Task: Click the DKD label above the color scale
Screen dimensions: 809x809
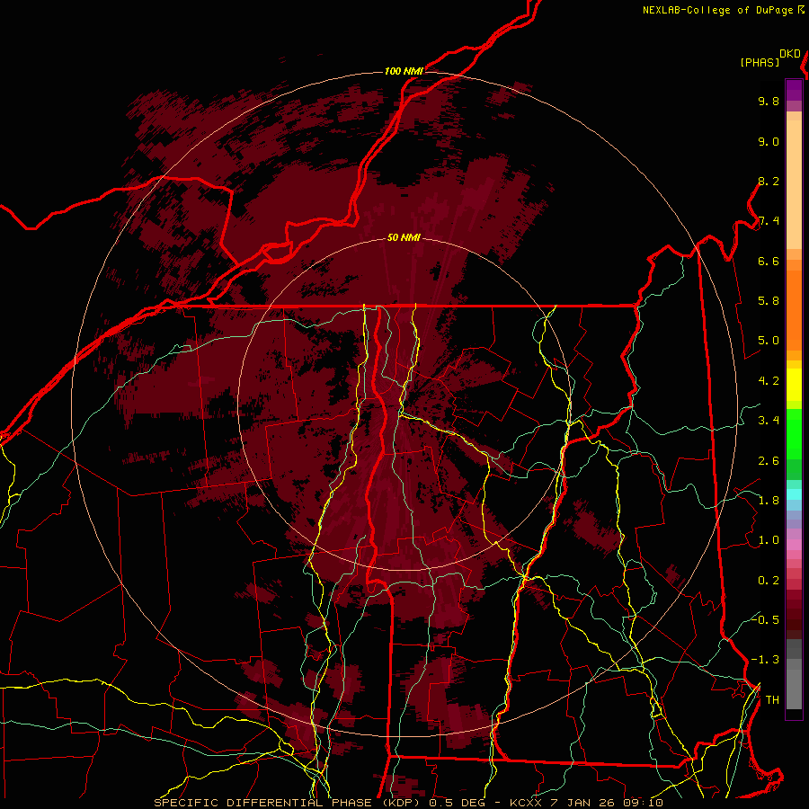Action: (x=790, y=54)
